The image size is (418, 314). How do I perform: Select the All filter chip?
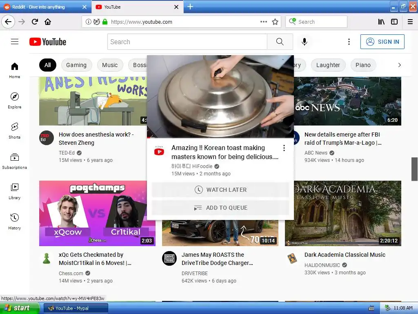click(x=48, y=65)
